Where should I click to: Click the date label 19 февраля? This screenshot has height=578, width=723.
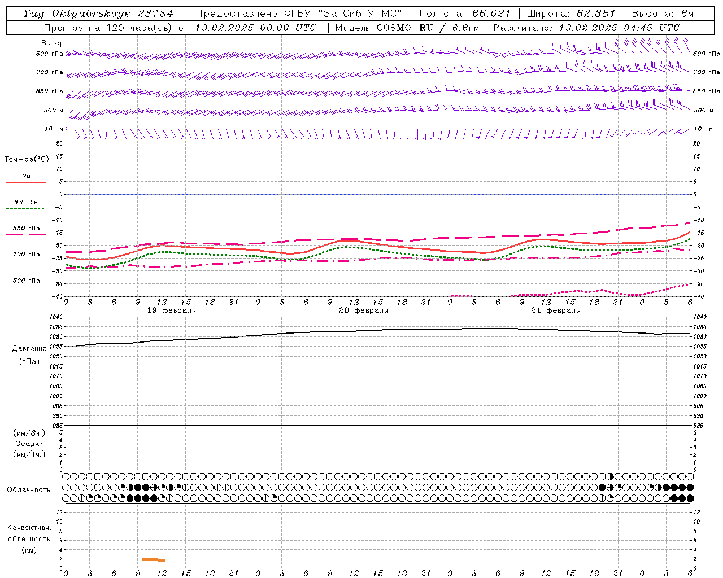172,310
